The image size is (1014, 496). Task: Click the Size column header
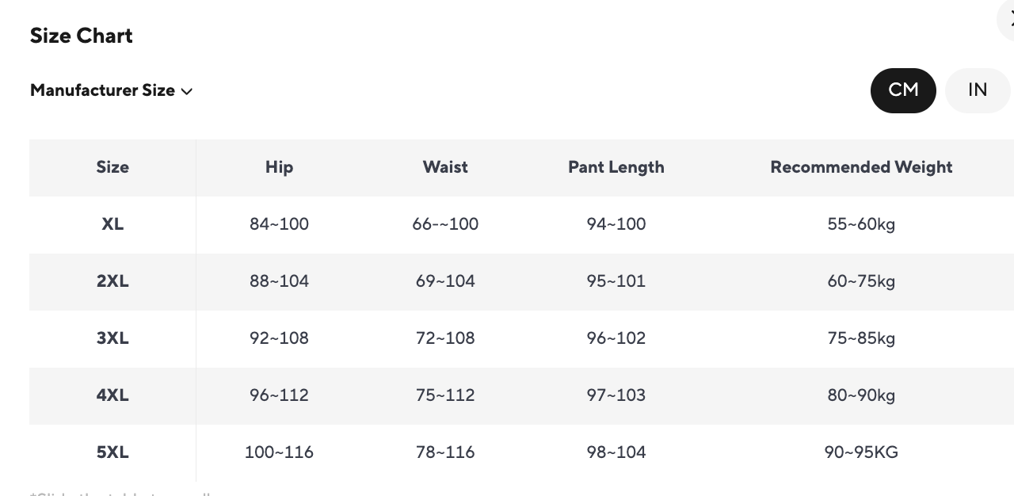(112, 167)
